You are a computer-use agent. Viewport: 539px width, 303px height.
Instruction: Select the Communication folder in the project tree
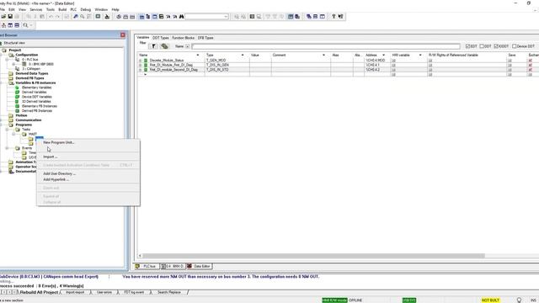click(28, 120)
